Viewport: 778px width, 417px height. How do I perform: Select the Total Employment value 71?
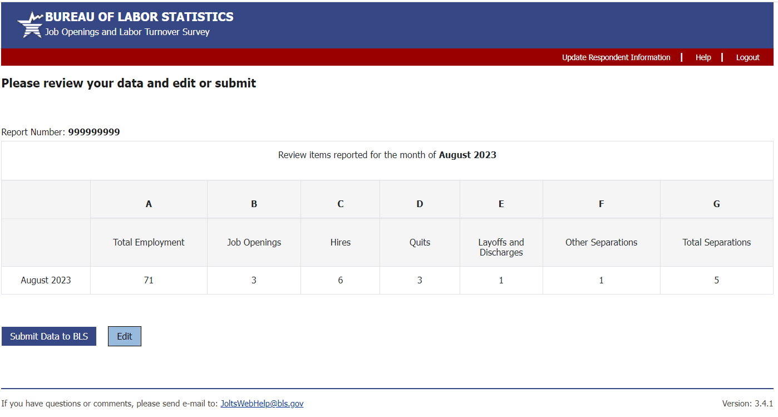pos(149,280)
